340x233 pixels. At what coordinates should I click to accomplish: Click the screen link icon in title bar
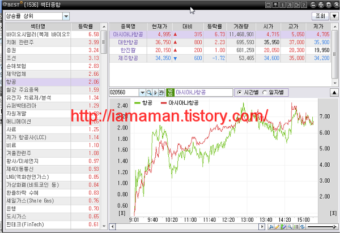[x=297, y=5]
